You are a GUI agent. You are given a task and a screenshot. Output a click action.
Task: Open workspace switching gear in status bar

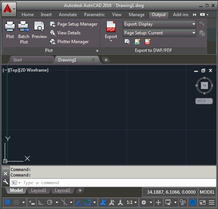pos(144,202)
